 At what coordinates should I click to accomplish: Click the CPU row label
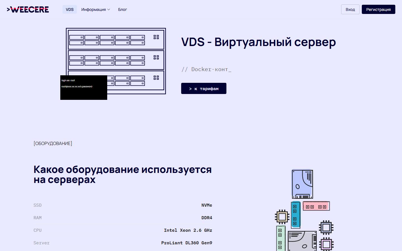37,230
